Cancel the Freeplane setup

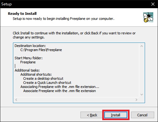(142, 115)
